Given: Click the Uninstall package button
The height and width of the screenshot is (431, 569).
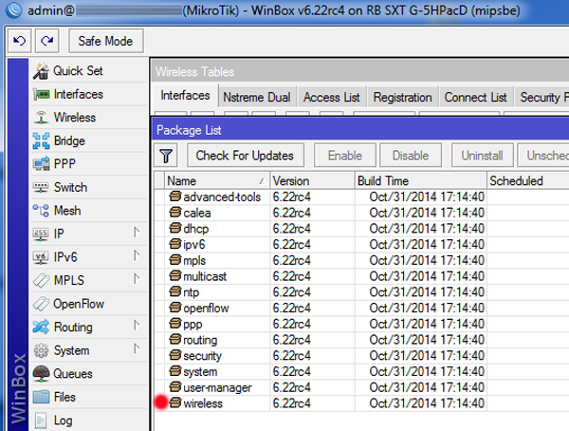Looking at the screenshot, I should pos(483,156).
